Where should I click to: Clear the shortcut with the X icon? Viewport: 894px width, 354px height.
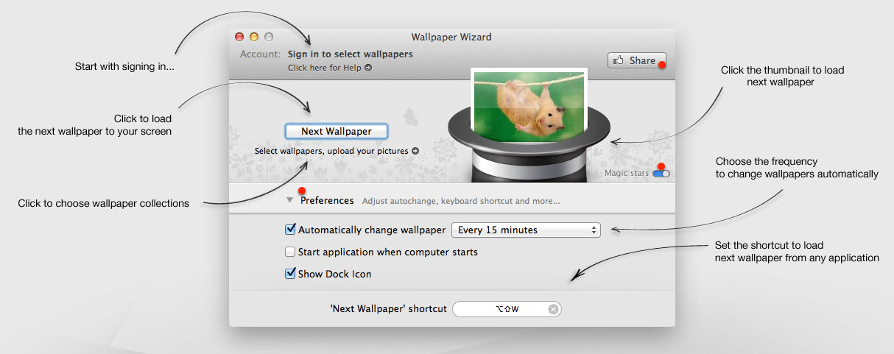coord(553,309)
